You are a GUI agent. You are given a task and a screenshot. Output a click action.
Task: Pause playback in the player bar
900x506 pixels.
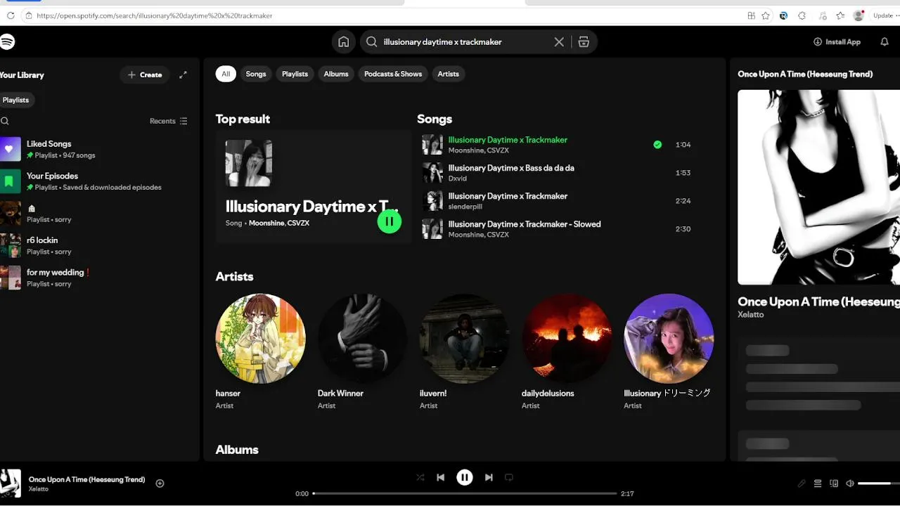(465, 477)
